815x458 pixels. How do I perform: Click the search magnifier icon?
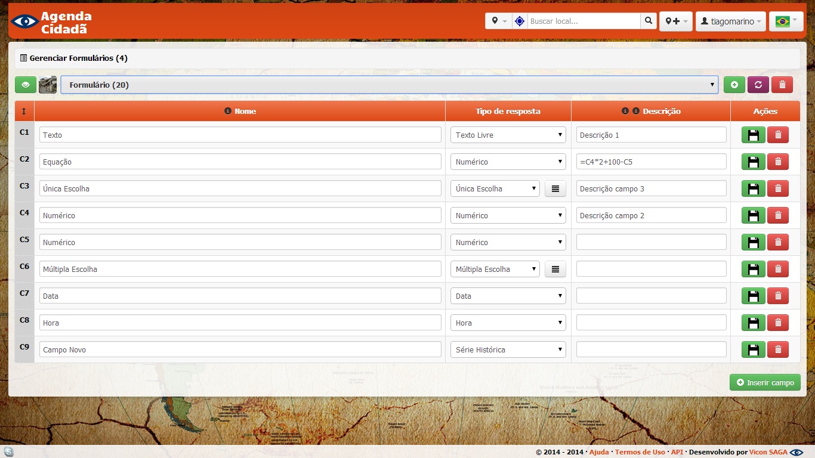pos(649,21)
